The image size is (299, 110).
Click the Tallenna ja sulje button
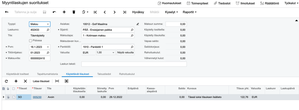click(x=25, y=12)
